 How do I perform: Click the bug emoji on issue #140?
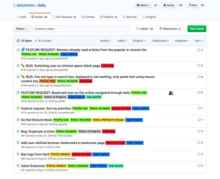23,65
